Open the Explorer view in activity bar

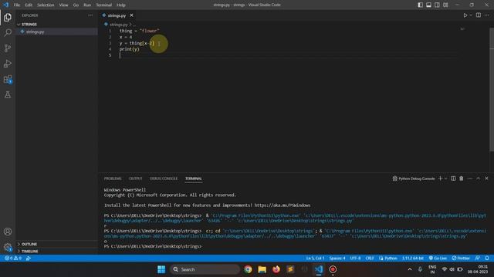coord(8,17)
